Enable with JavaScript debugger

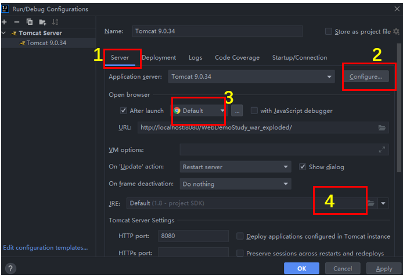pyautogui.click(x=254, y=111)
